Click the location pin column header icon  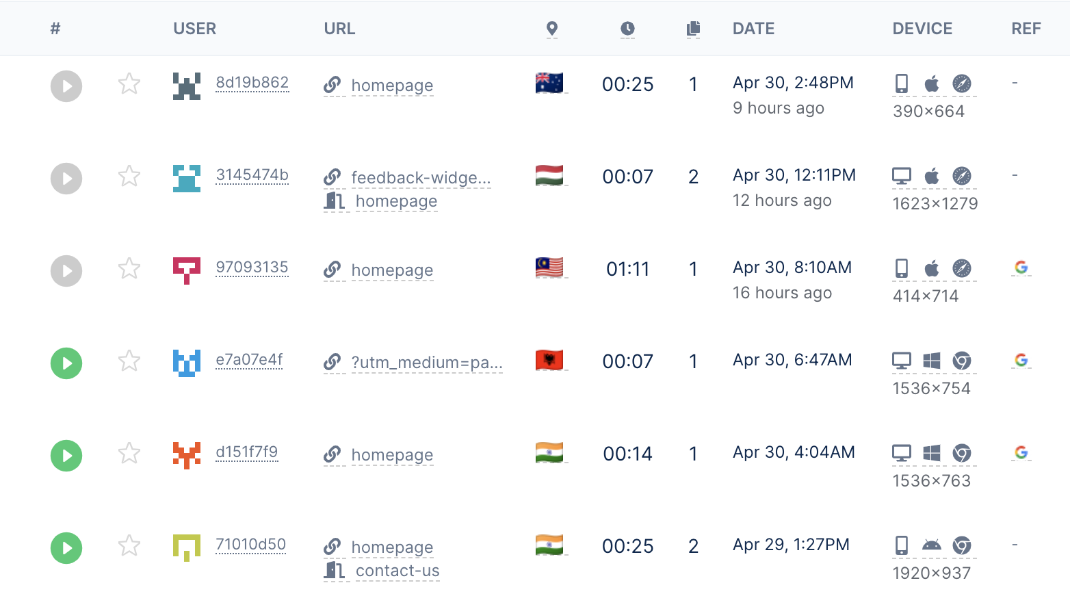pyautogui.click(x=552, y=28)
